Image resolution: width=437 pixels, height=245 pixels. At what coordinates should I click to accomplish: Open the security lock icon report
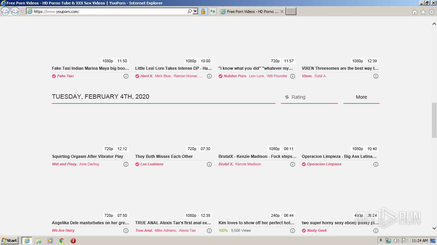tap(203, 11)
